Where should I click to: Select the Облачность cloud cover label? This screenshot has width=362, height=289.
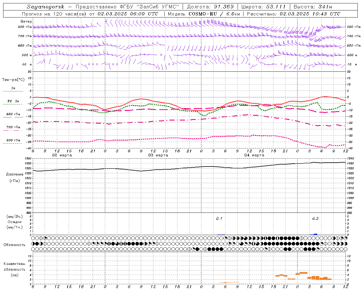(x=14, y=245)
